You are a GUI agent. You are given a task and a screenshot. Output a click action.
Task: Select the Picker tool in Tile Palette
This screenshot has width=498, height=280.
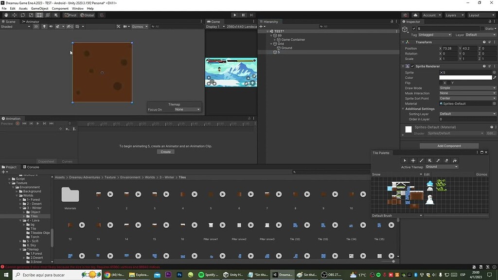(x=438, y=160)
